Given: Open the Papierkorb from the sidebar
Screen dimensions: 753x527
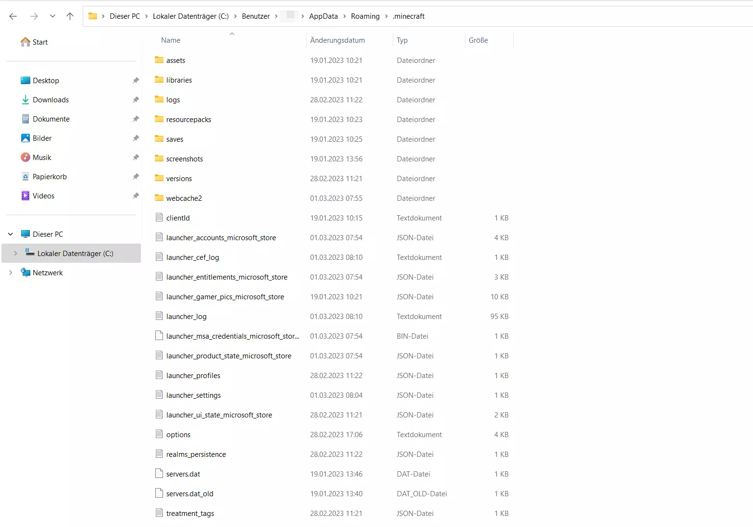Looking at the screenshot, I should click(50, 176).
